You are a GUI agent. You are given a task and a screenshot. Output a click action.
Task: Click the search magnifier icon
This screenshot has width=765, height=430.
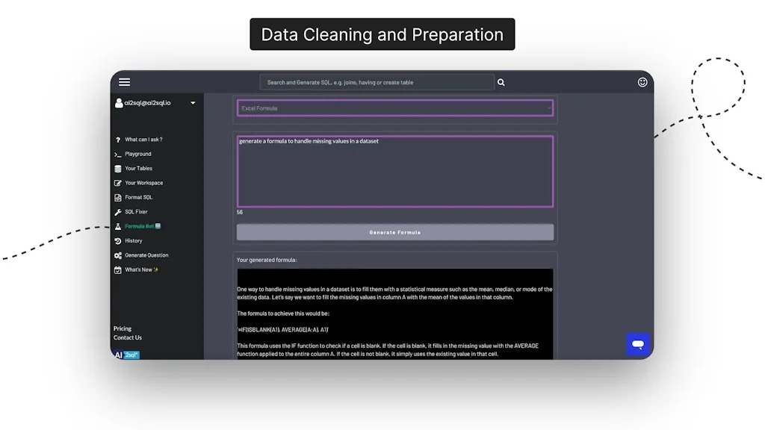click(501, 82)
